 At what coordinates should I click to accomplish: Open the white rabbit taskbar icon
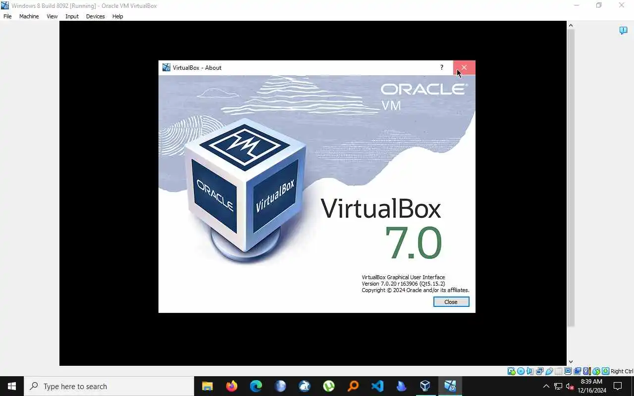304,386
